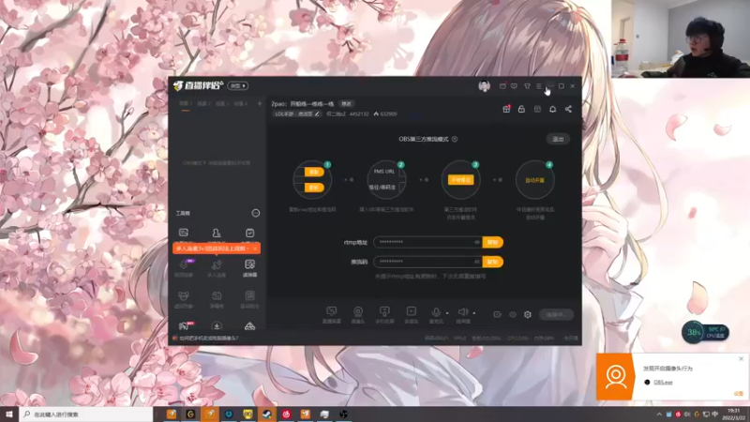Image resolution: width=750 pixels, height=422 pixels.
Task: Reveal the stream key with eye icon
Action: [477, 262]
